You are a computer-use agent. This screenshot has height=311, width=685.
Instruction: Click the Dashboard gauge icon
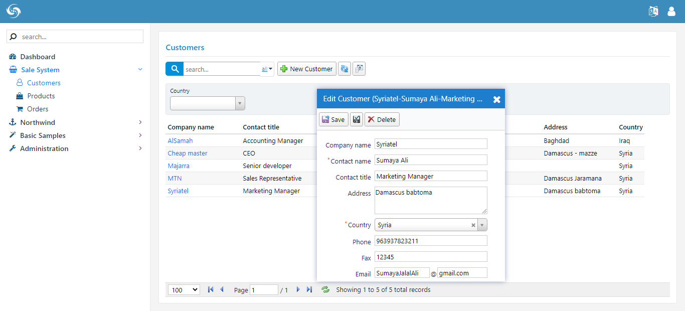13,57
